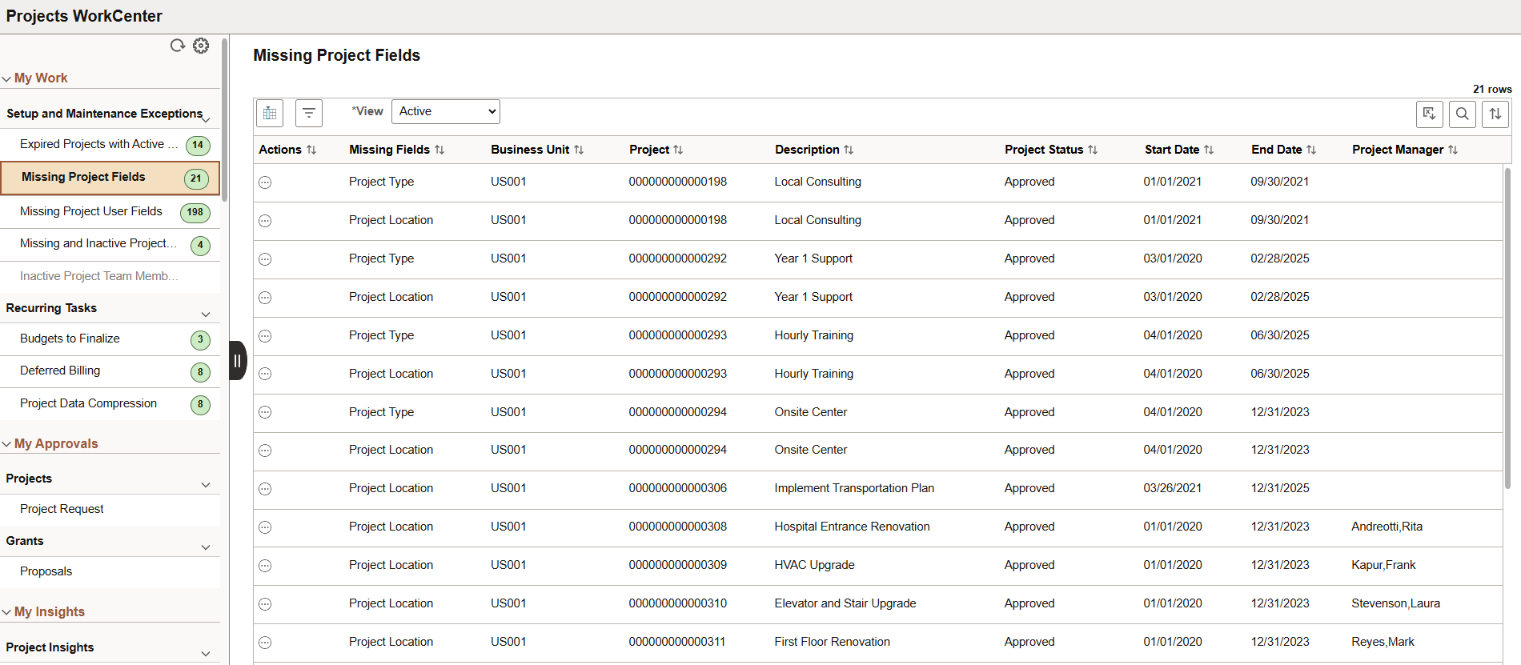Open Expired Projects with Active item
1521x665 pixels.
click(x=110, y=145)
